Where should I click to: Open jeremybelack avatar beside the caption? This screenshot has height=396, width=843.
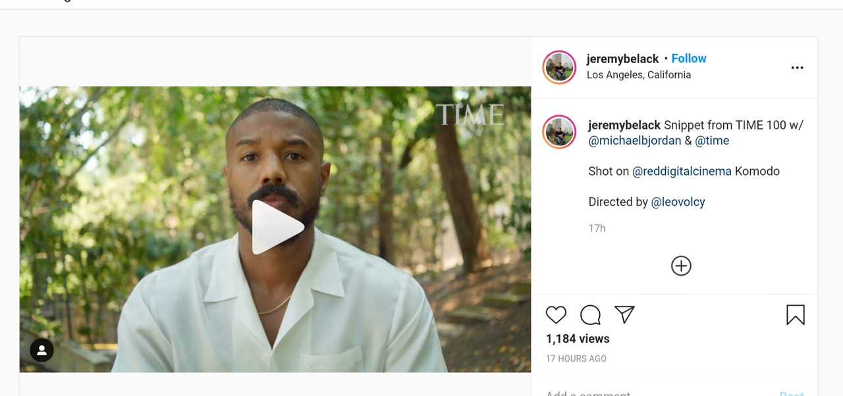559,132
